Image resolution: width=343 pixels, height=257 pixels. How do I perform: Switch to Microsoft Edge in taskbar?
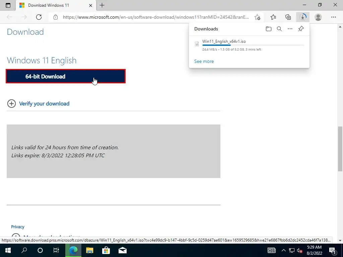coord(73,250)
